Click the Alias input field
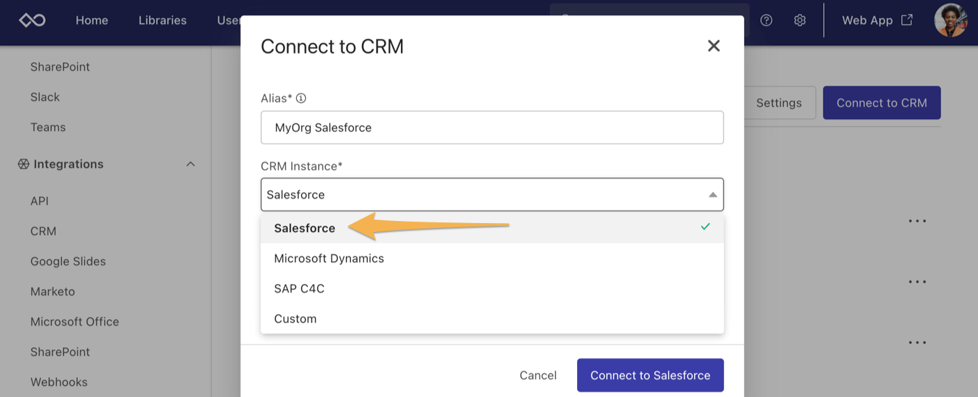 [x=492, y=127]
